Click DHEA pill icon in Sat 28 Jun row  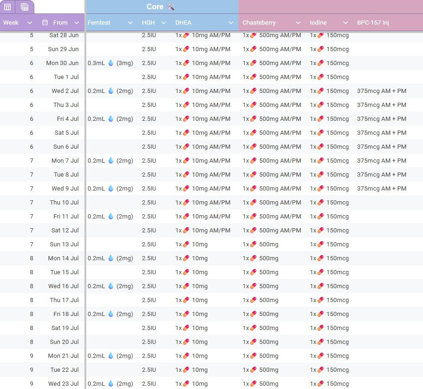click(186, 35)
